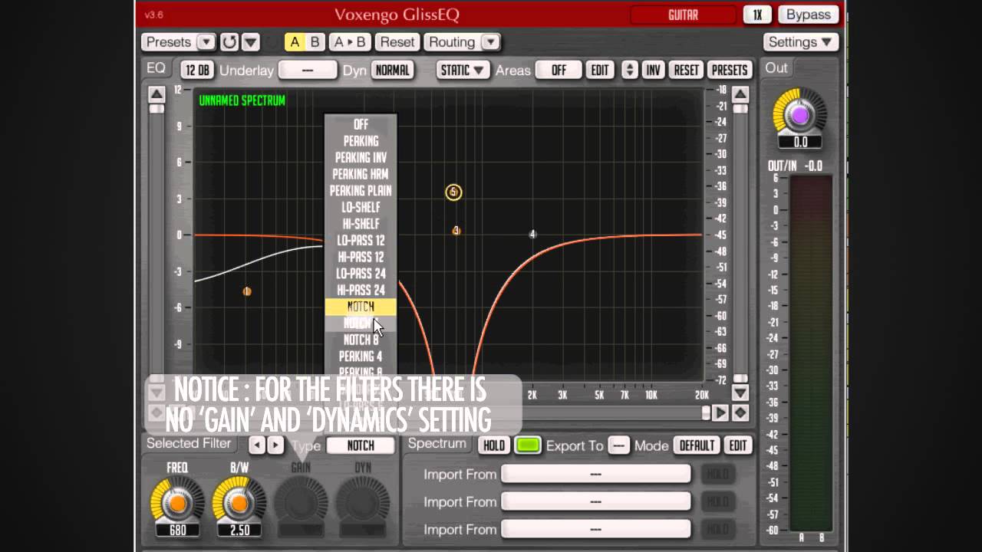
Task: Select PEAKING HRM filter type
Action: 361,174
